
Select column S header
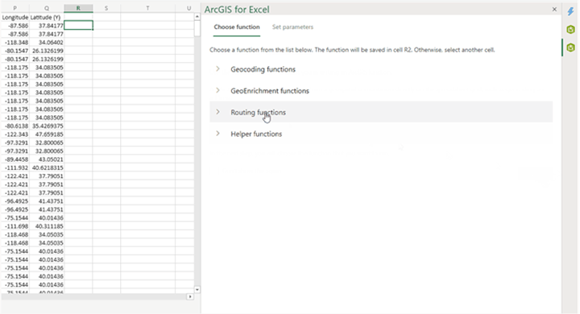(106, 8)
